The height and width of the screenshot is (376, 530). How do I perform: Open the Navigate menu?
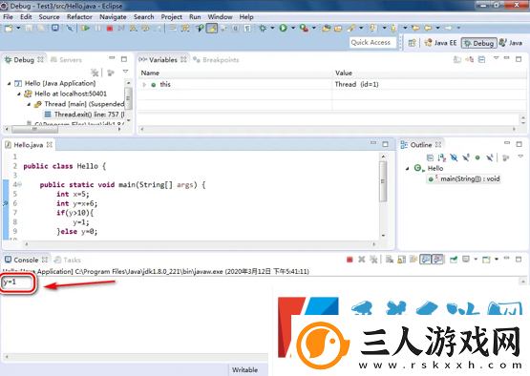coord(113,17)
